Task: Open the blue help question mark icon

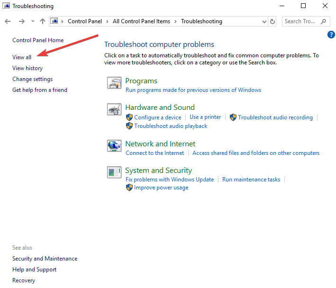Action: point(331,35)
